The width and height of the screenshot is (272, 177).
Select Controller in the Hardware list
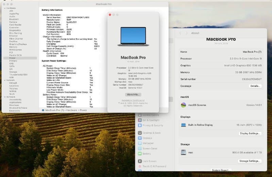click(x=14, y=28)
